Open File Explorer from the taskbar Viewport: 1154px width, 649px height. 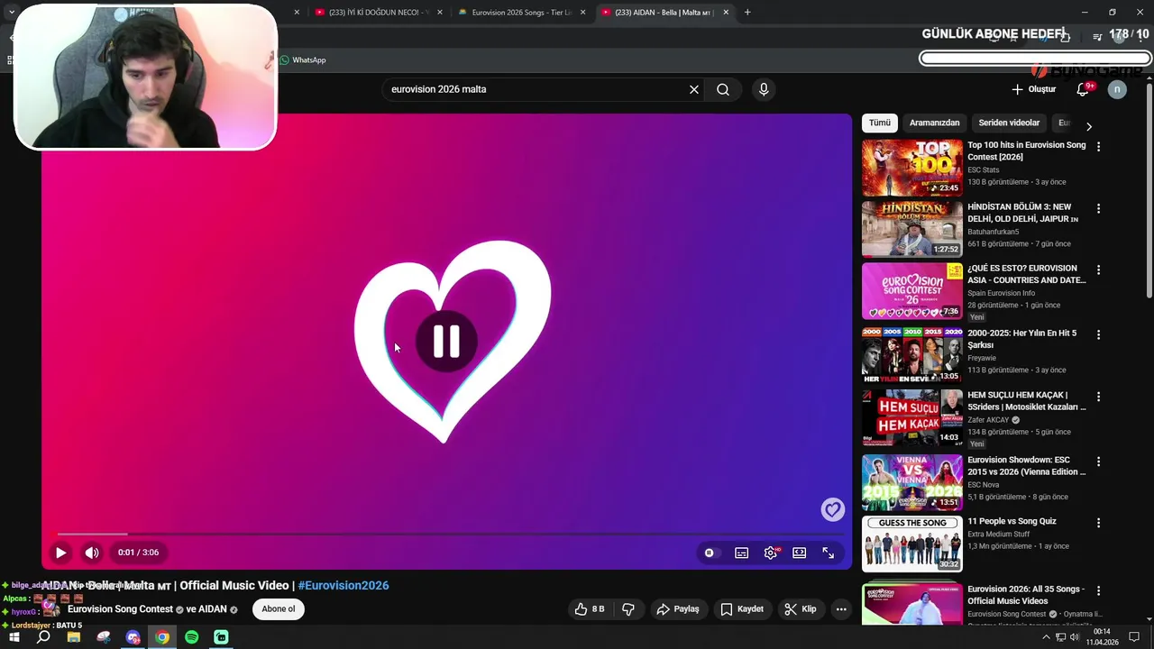(x=74, y=637)
